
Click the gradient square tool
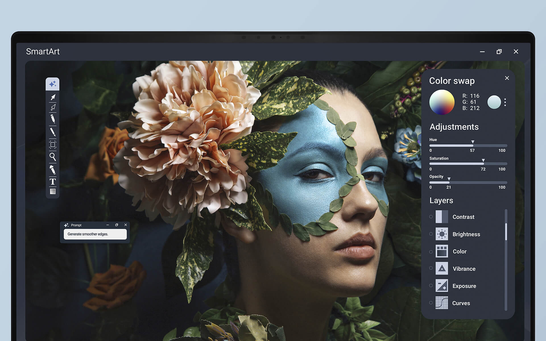[53, 192]
